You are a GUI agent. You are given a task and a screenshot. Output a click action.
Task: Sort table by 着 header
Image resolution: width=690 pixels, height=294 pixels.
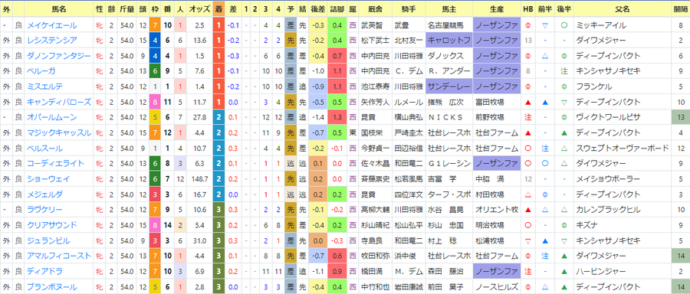(219, 8)
